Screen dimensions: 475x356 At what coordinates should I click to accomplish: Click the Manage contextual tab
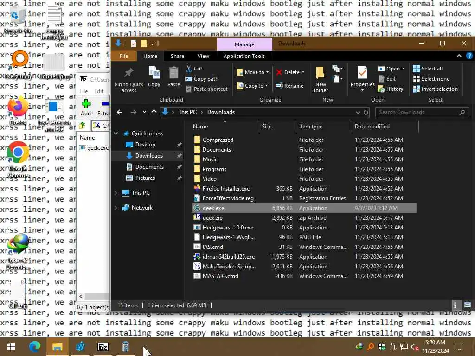(244, 44)
